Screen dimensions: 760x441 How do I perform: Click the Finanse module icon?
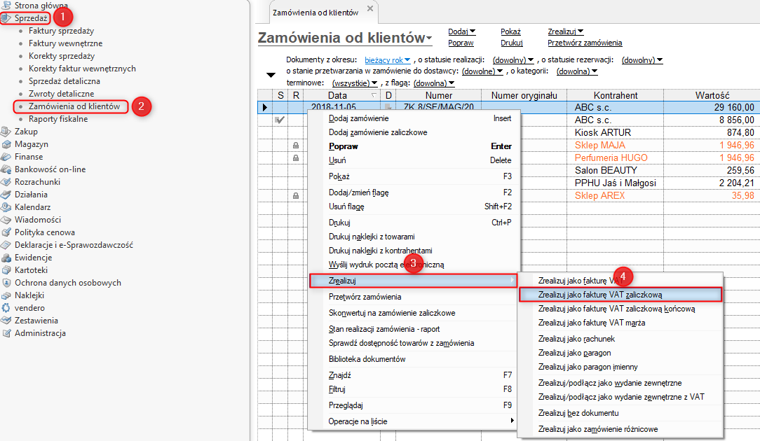6,156
